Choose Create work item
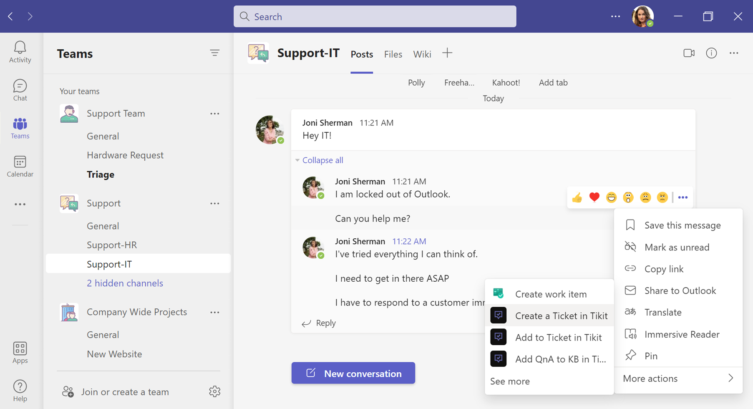 [549, 294]
